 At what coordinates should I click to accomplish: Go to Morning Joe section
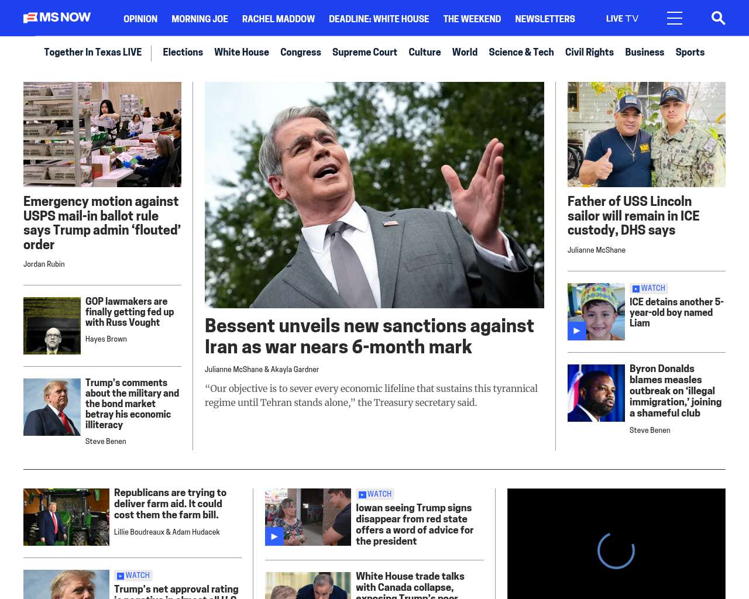(x=200, y=19)
